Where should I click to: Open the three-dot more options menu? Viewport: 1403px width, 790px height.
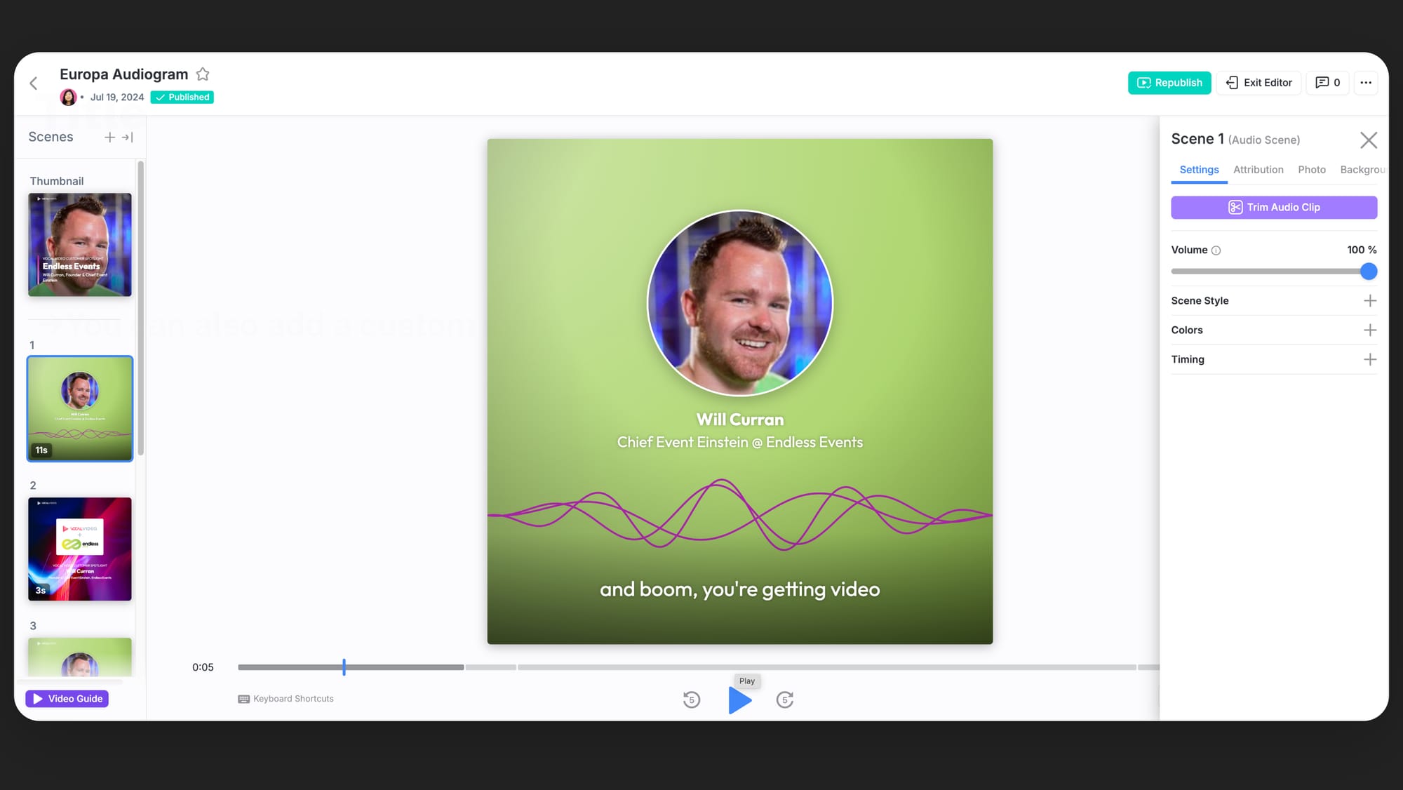click(x=1365, y=83)
